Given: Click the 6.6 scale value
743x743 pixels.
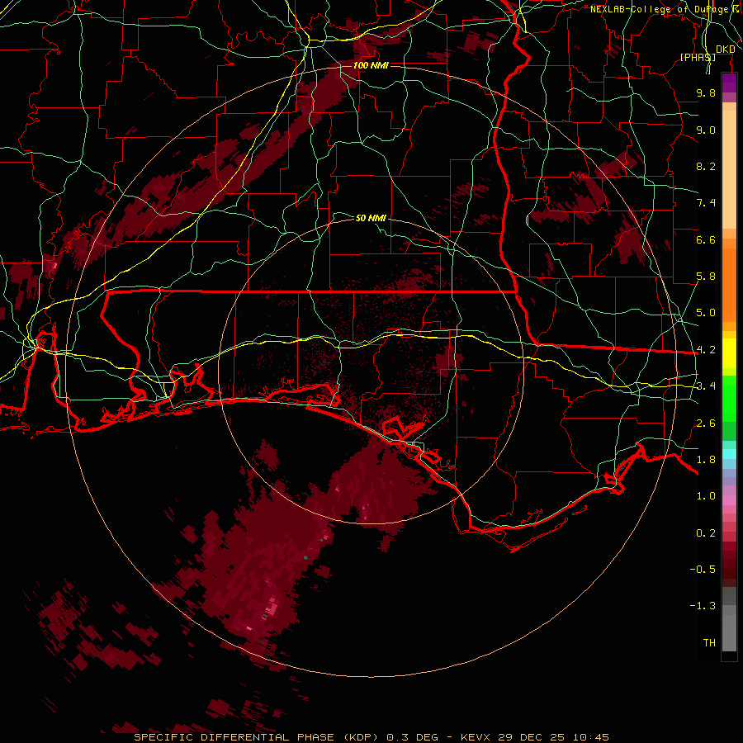Looking at the screenshot, I should click(706, 239).
